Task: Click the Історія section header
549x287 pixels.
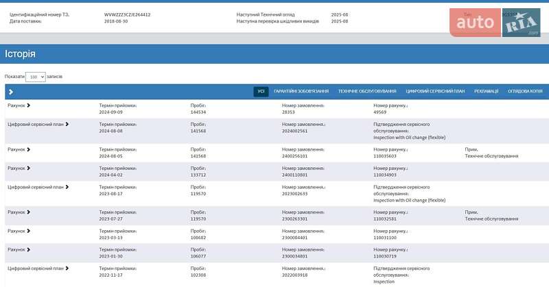Action: (x=21, y=53)
